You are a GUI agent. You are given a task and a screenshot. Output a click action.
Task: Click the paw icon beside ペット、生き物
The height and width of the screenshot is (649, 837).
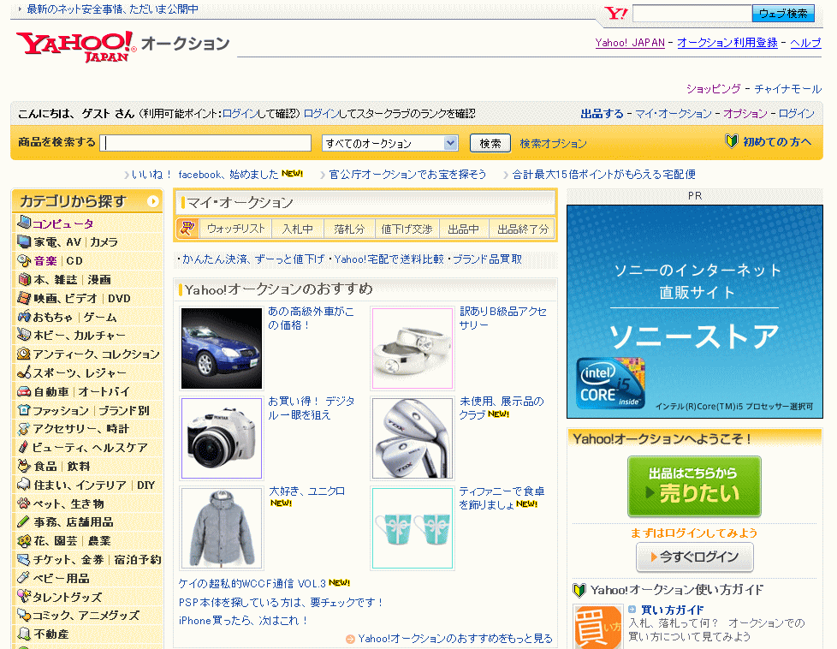24,503
